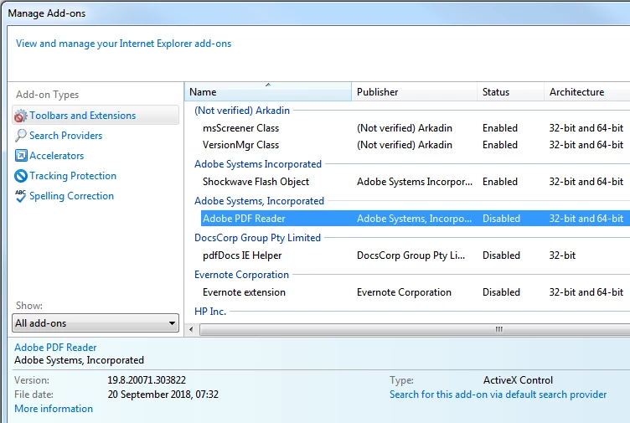
Task: Sort list by the Publisher column header
Action: (414, 92)
